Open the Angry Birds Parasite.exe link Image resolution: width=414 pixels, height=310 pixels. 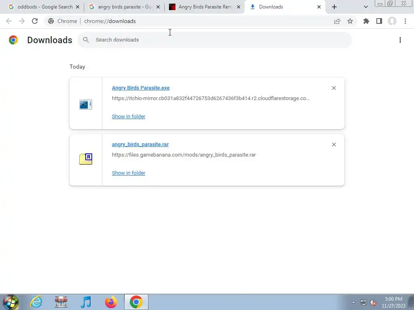(141, 88)
